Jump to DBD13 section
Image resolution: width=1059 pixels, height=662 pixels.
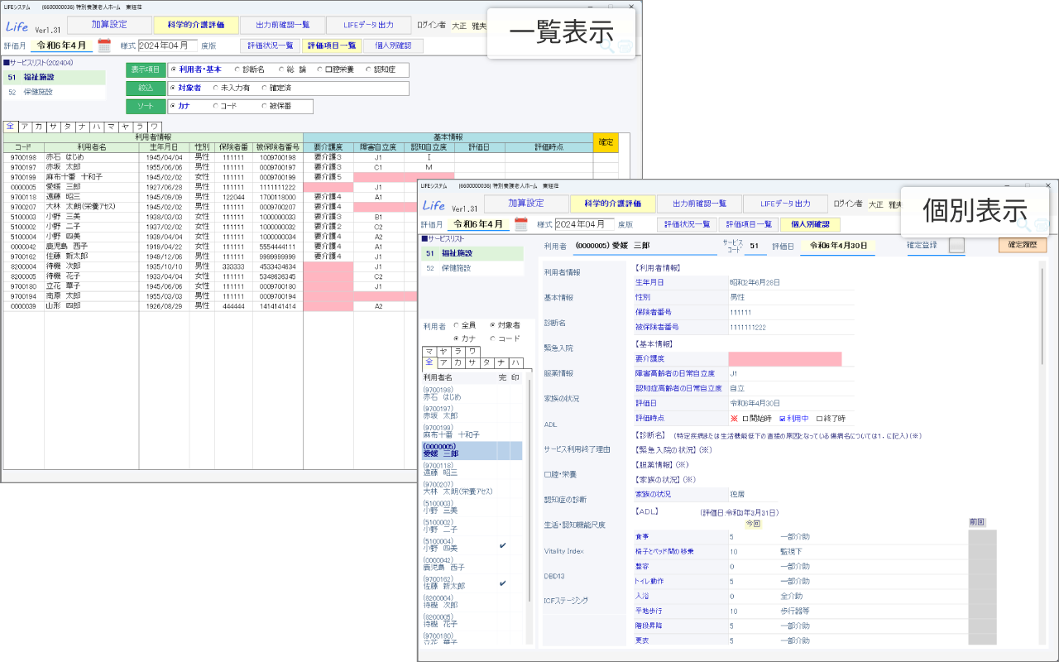[553, 576]
